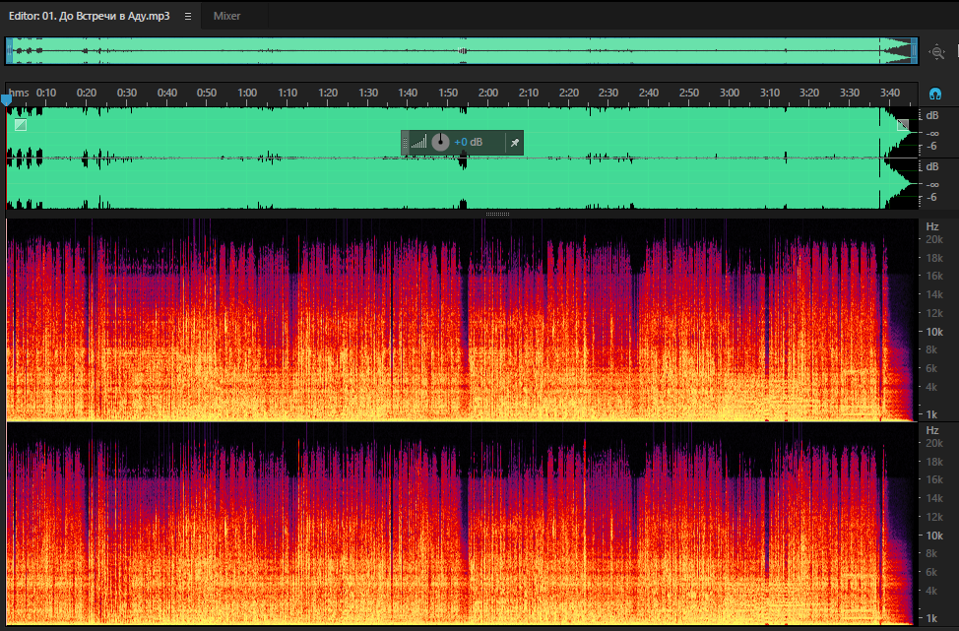959x631 pixels.
Task: Click the 0:30 mark on the timeline ruler
Action: 127,93
